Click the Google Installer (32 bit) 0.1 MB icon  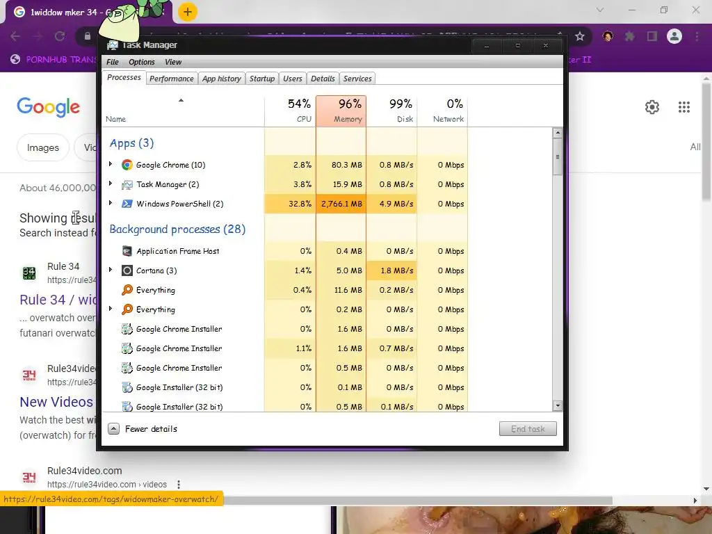point(127,387)
